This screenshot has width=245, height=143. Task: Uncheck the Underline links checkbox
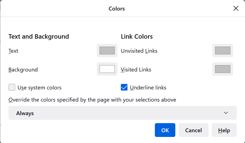(124, 88)
